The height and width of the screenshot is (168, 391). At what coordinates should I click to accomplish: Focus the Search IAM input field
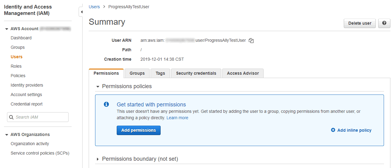tap(38, 117)
